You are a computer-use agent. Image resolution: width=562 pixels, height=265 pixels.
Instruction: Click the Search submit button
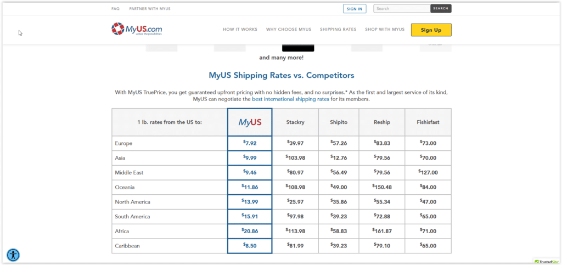(440, 9)
